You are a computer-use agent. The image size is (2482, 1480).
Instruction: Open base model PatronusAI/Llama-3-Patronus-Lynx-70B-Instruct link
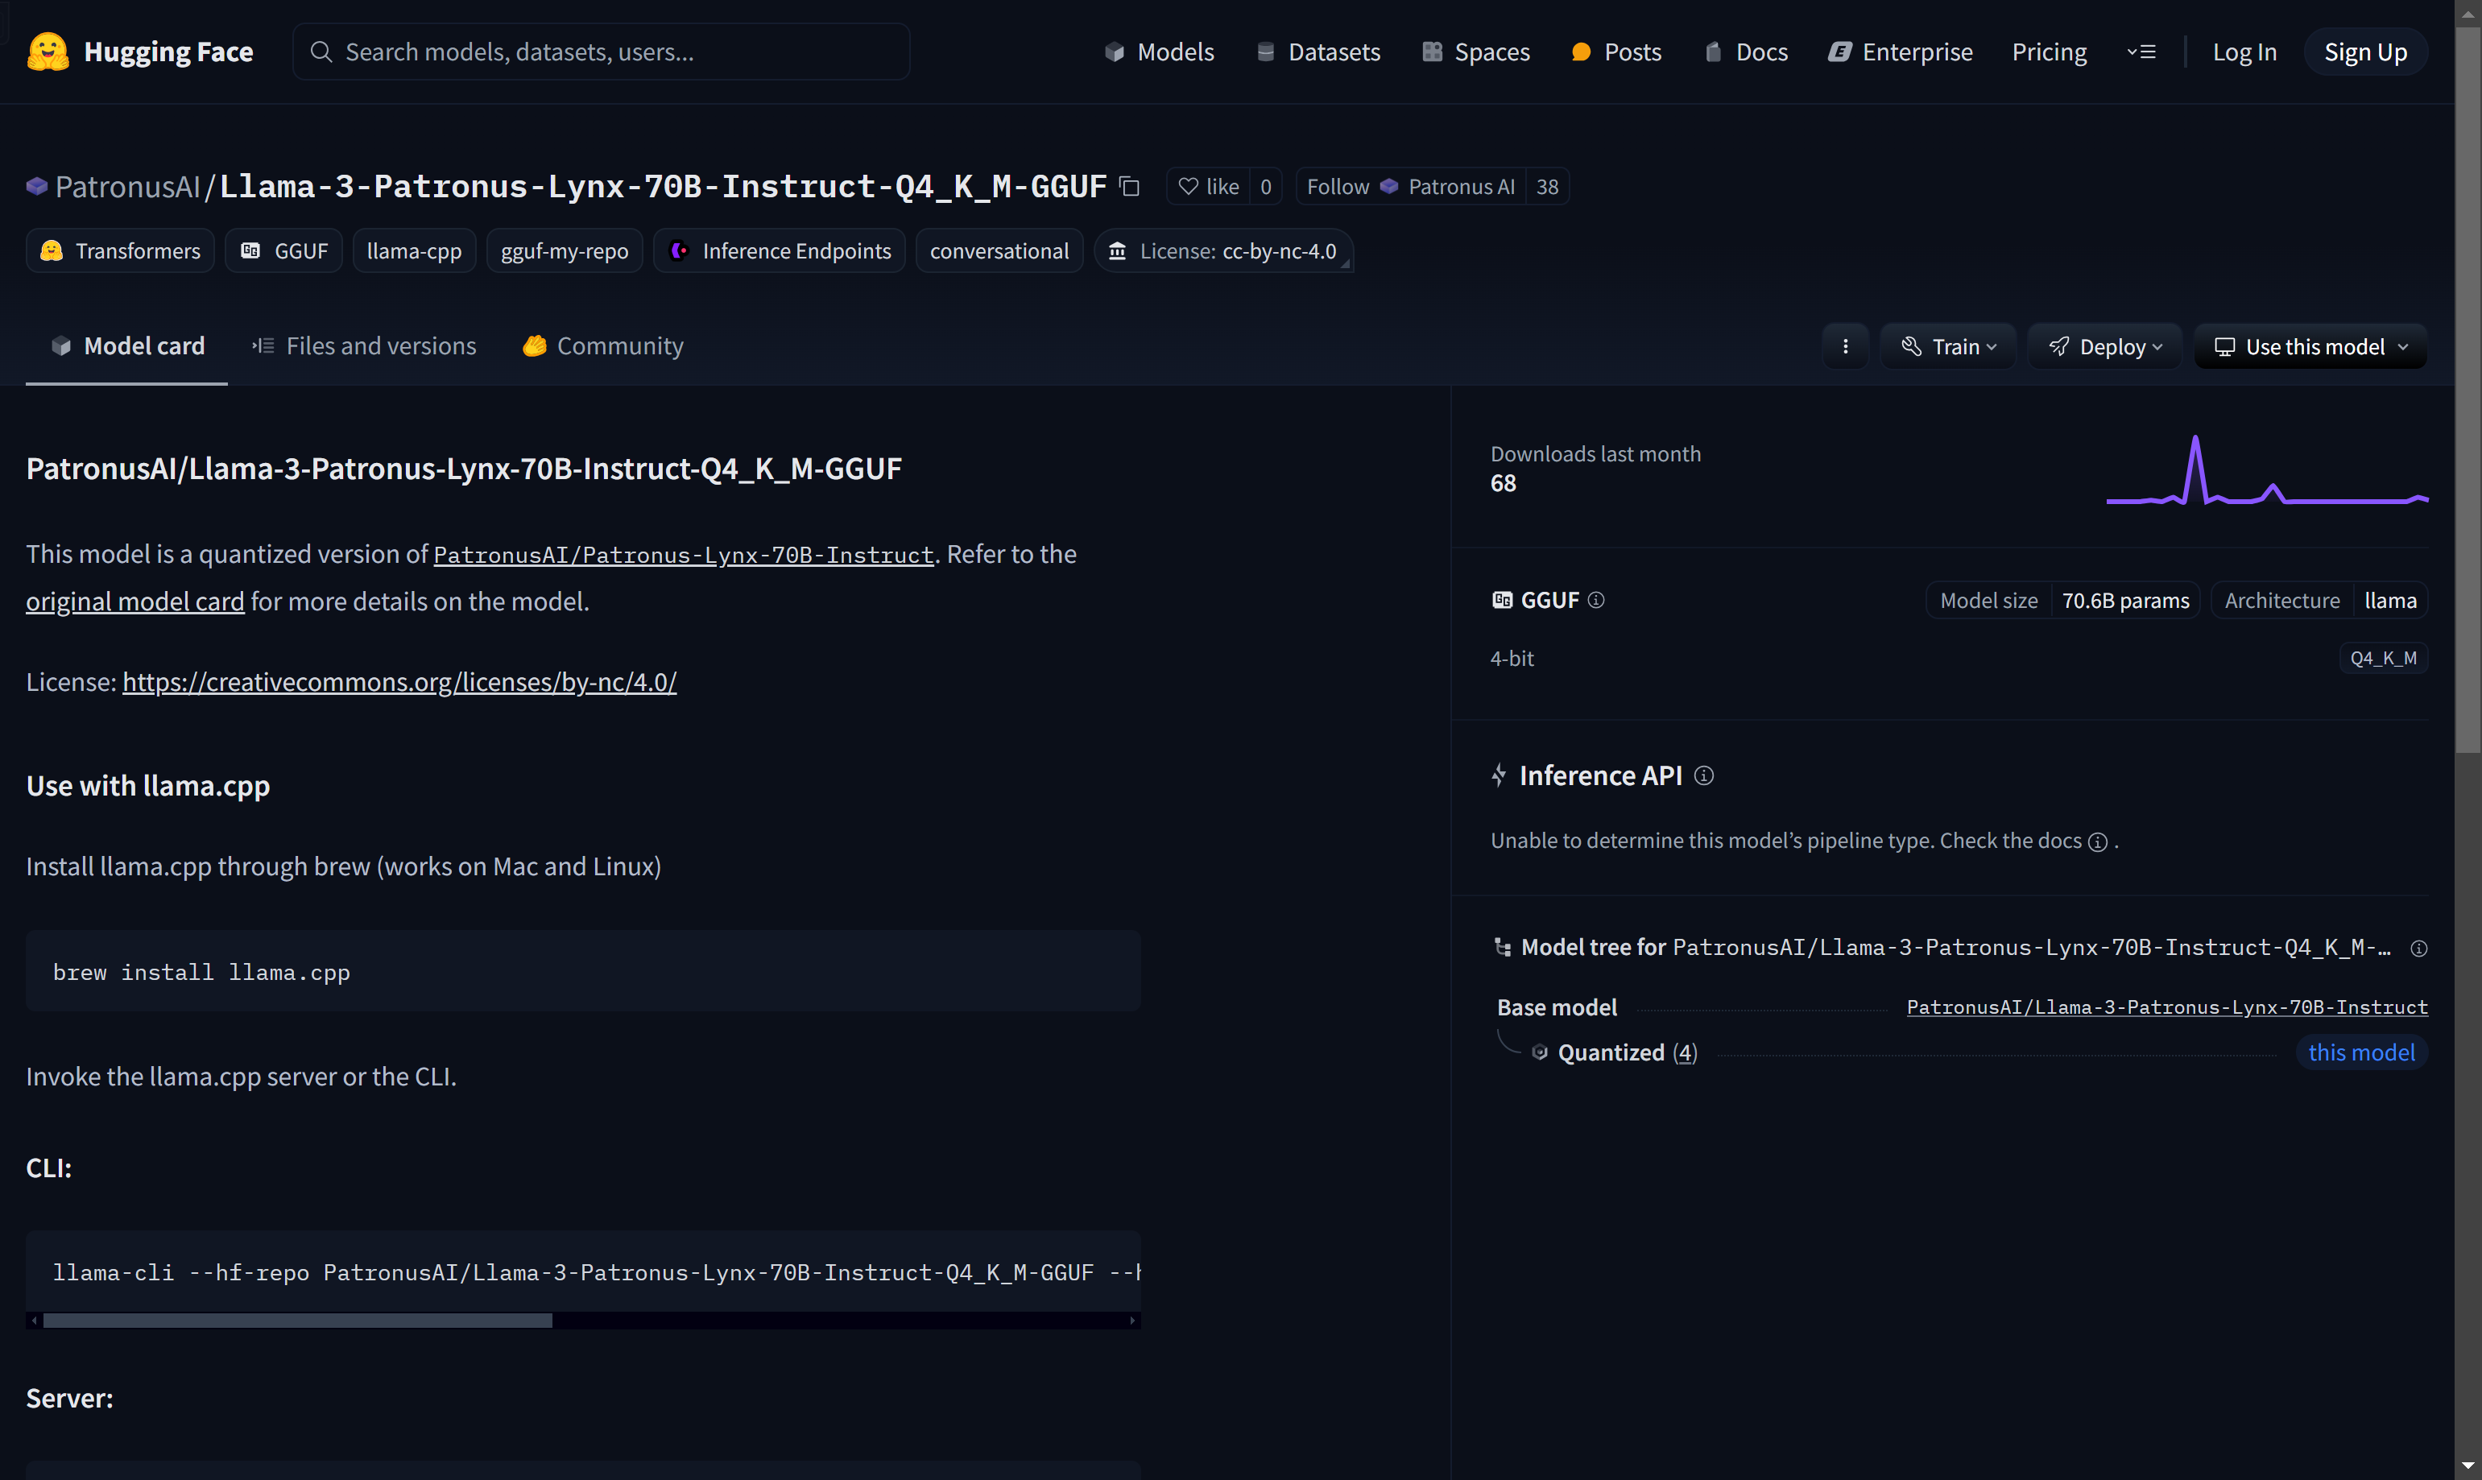2167,1007
